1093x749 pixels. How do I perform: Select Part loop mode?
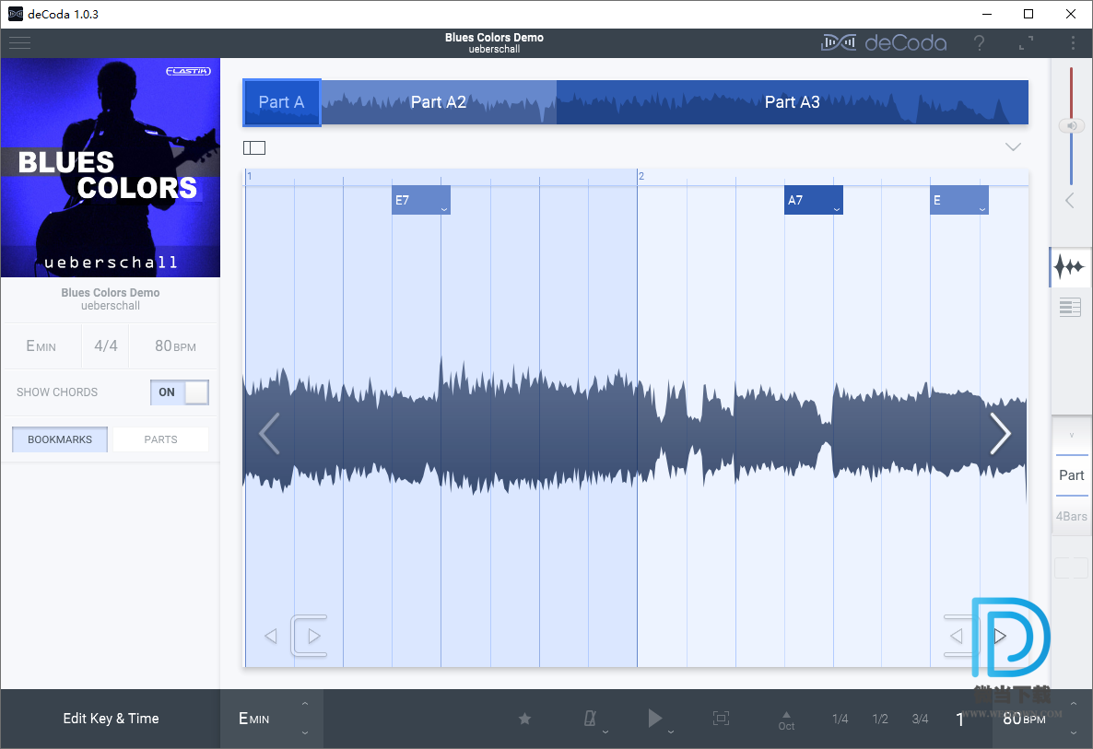tap(1072, 475)
